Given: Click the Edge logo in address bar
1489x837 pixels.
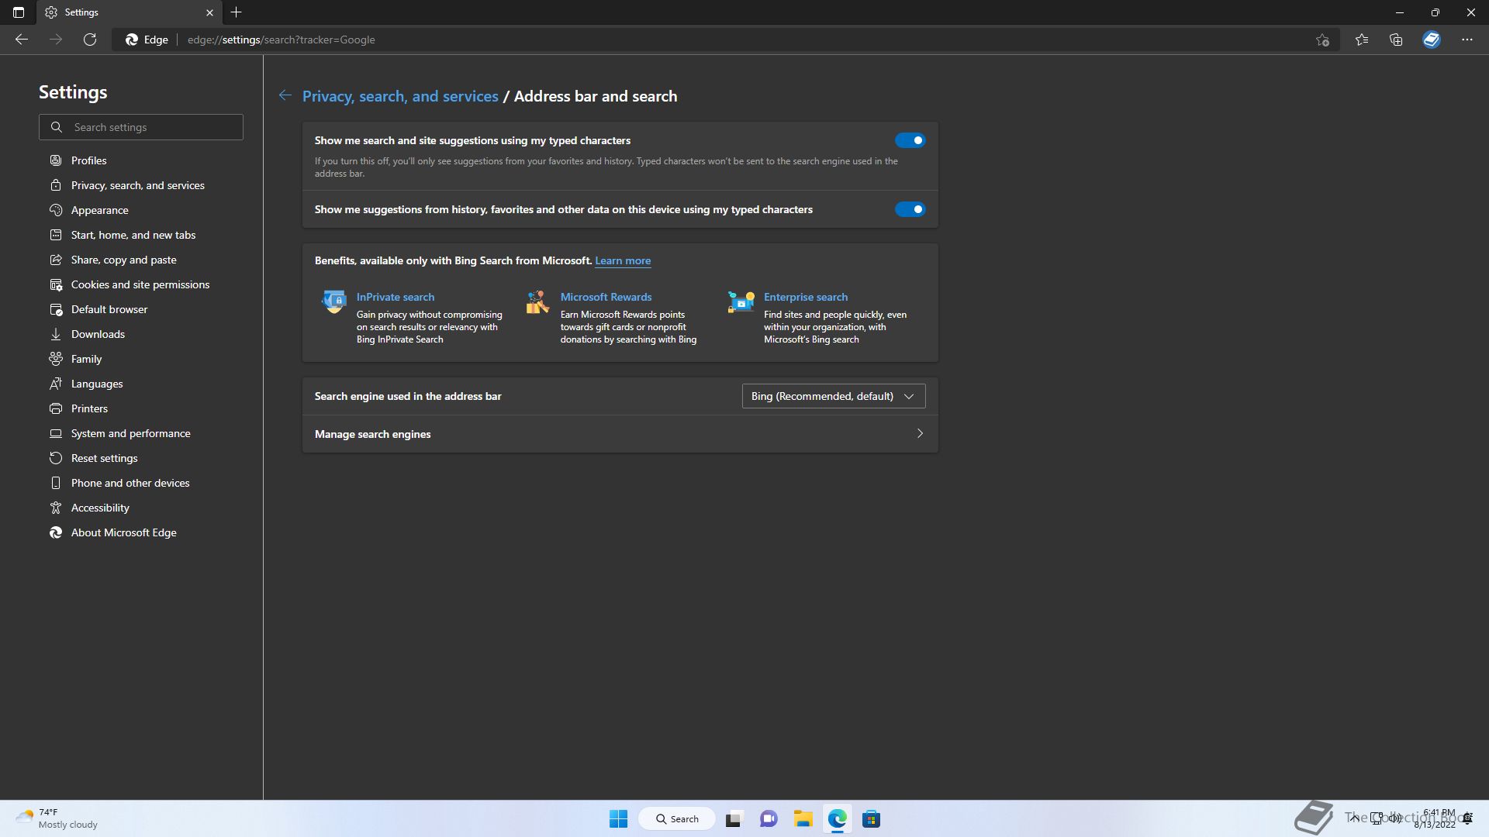Looking at the screenshot, I should (x=132, y=40).
